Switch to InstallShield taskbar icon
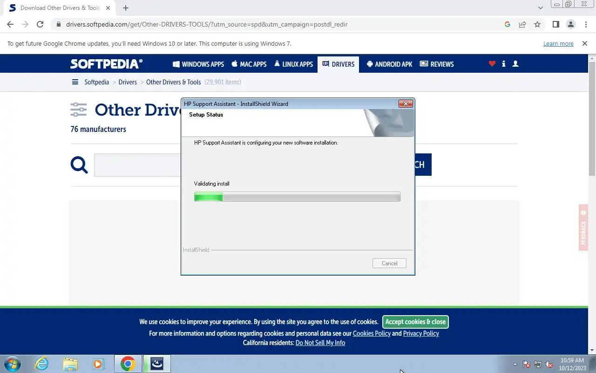The height and width of the screenshot is (373, 596). click(157, 364)
